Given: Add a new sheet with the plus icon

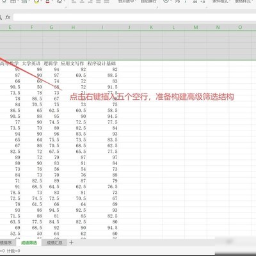Looking at the screenshot, I should tap(71, 243).
